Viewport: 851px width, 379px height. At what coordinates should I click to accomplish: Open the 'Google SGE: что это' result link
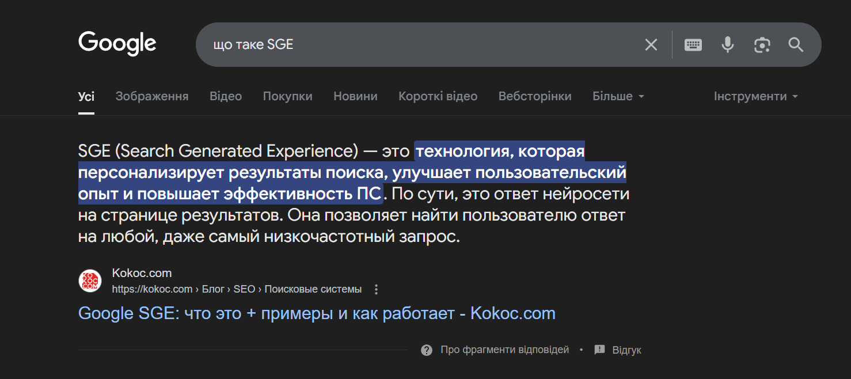click(x=317, y=313)
